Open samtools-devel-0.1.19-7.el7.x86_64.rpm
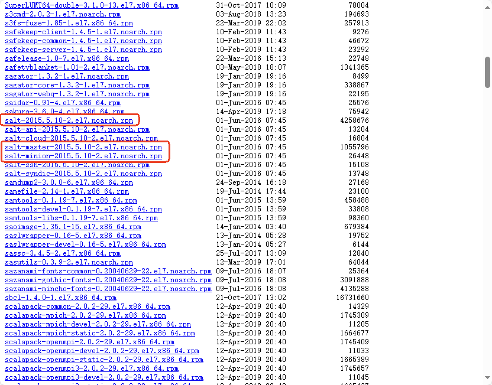 [83, 209]
